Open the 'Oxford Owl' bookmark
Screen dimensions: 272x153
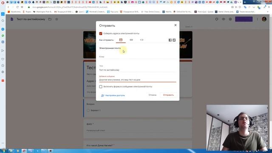point(182,12)
